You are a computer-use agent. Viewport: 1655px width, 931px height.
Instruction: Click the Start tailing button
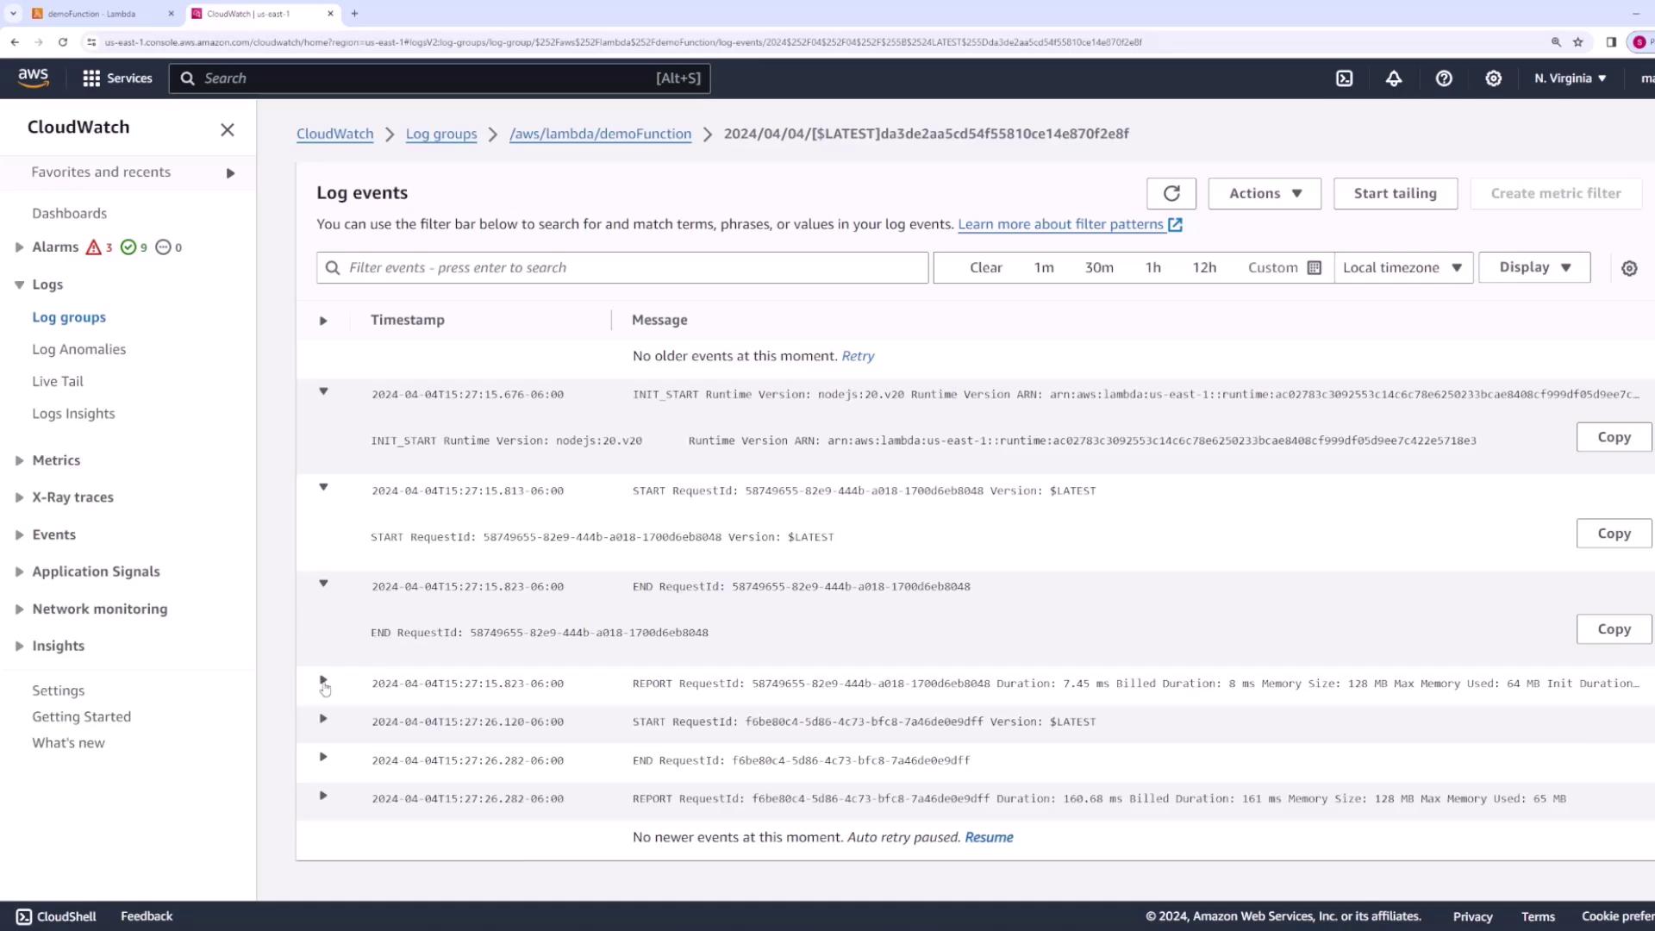(1395, 193)
